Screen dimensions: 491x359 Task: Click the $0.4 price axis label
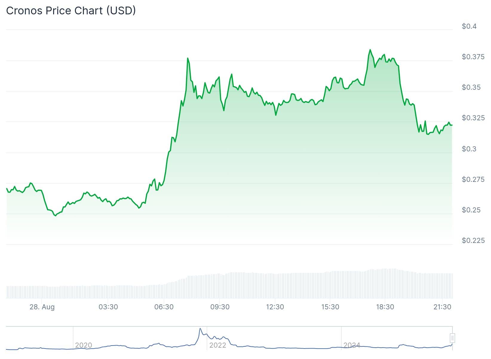pos(469,26)
